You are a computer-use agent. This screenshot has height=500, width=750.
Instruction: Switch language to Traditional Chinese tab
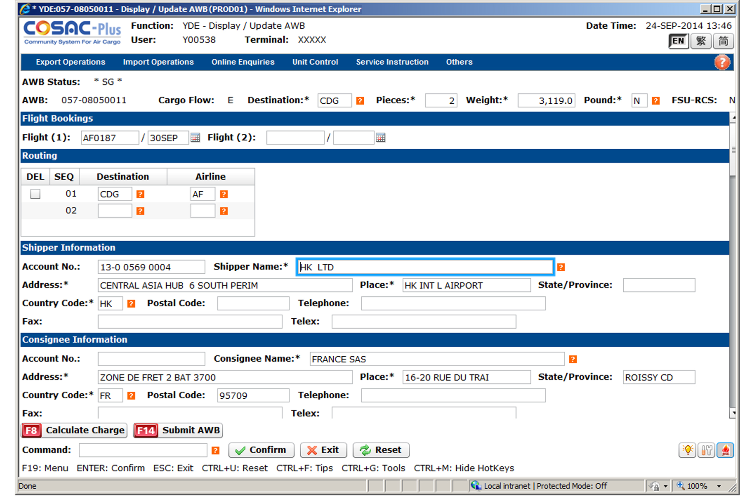pyautogui.click(x=700, y=41)
